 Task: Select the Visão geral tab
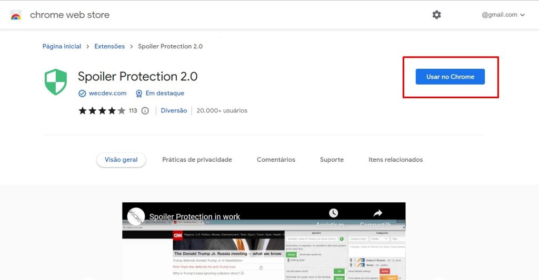click(121, 160)
